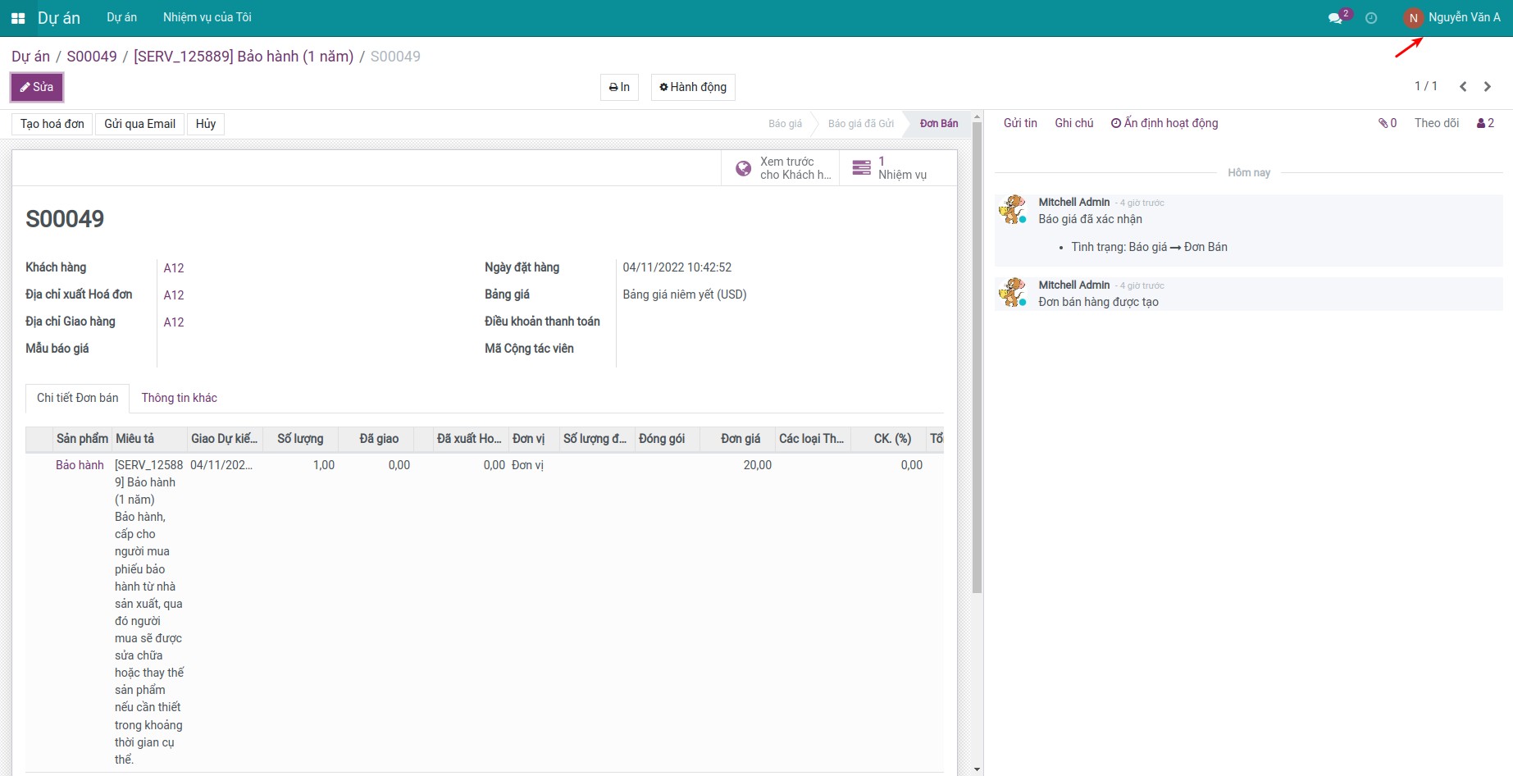Open customer preview globe button
Screen dimensions: 1513x776
pos(781,168)
